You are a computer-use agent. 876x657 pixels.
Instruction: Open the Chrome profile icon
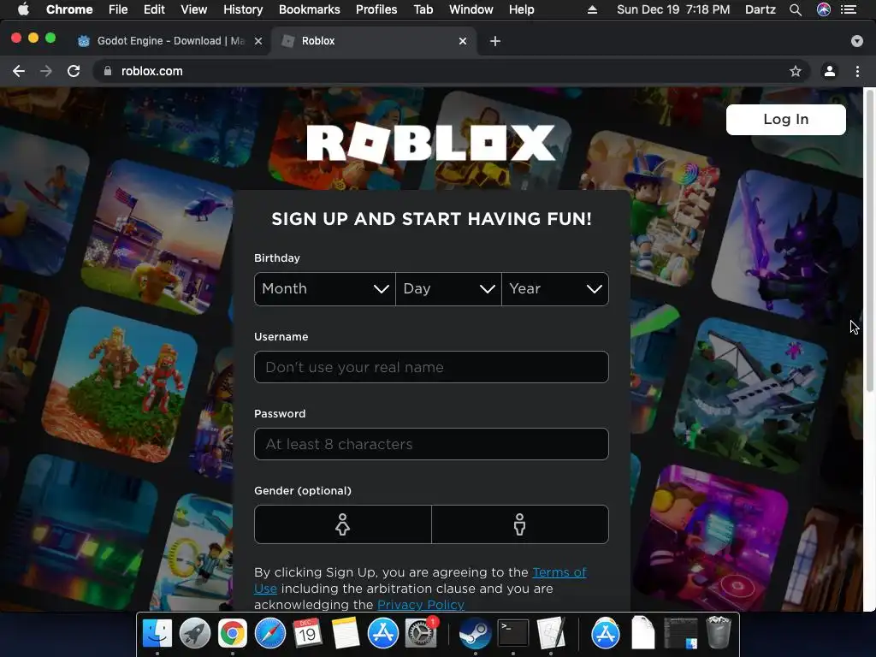(830, 71)
